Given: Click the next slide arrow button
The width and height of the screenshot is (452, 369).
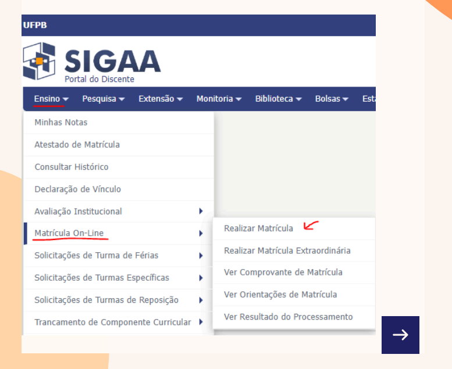Looking at the screenshot, I should (400, 335).
